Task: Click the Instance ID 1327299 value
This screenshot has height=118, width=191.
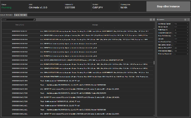Action: click(x=70, y=8)
